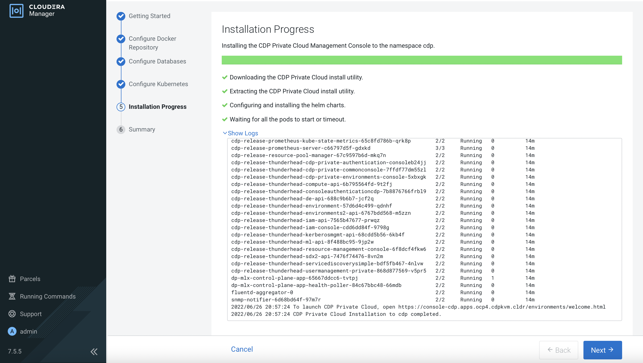Screen dimensions: 643x363
Task: Click step 5 circle indicator
Action: pyautogui.click(x=121, y=107)
